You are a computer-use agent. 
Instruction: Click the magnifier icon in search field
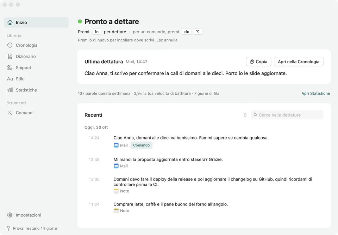[255, 115]
